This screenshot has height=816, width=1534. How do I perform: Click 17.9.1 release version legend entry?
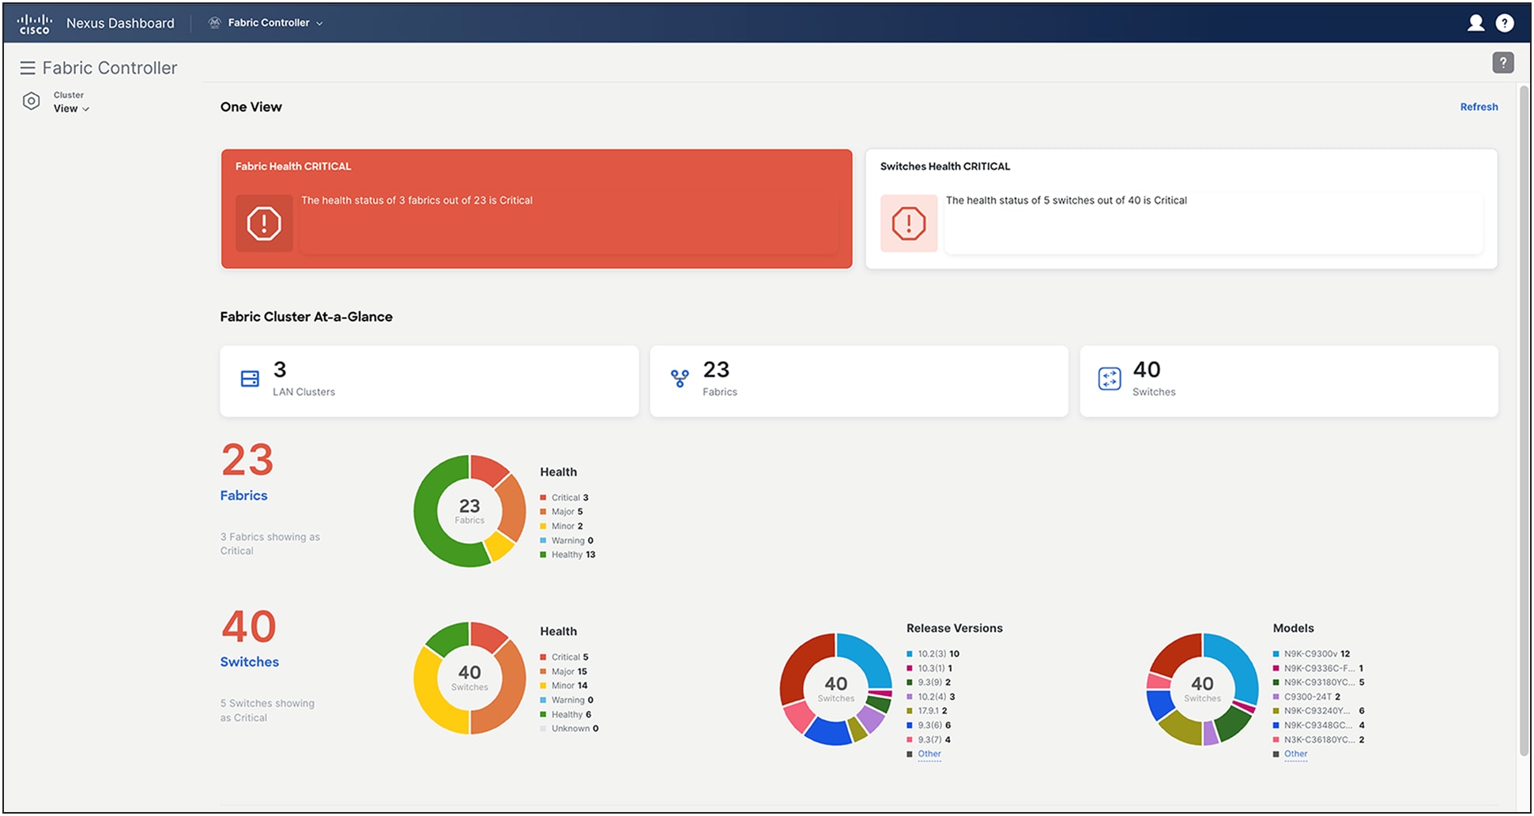(927, 711)
